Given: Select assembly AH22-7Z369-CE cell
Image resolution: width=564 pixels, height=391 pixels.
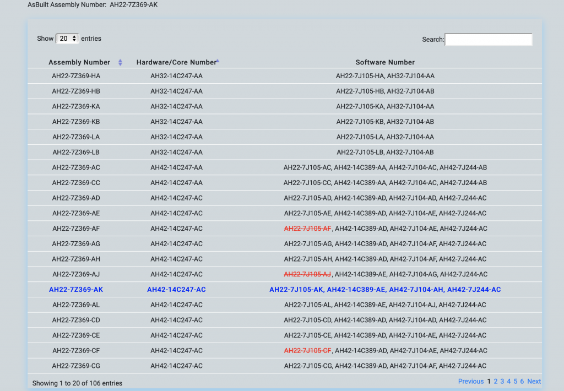Looking at the screenshot, I should point(76,335).
